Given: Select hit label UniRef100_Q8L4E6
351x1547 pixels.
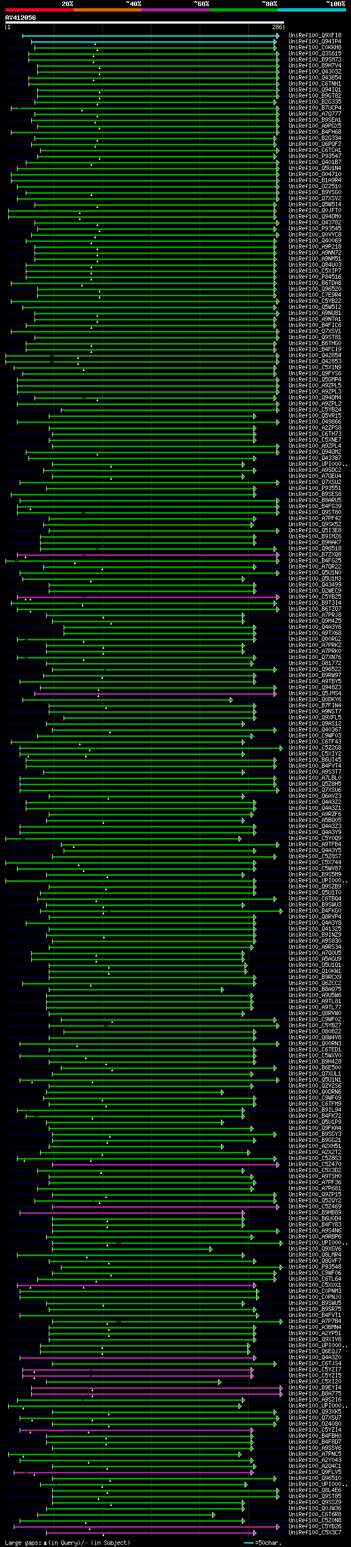Looking at the screenshot, I should (x=315, y=1490).
